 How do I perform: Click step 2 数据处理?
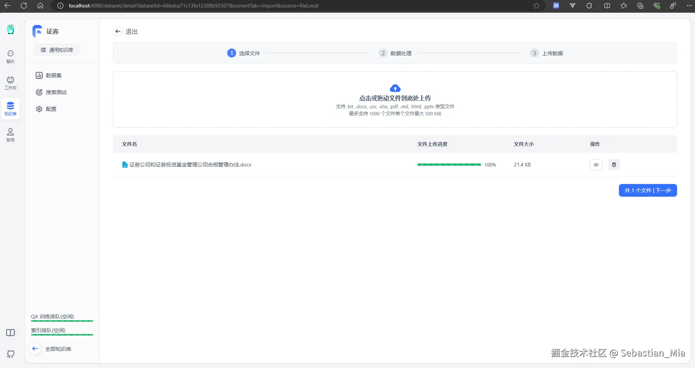[395, 53]
